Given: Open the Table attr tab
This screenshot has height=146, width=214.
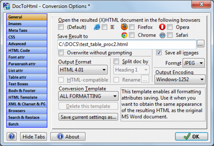Looking at the screenshot, I should pyautogui.click(x=27, y=77).
